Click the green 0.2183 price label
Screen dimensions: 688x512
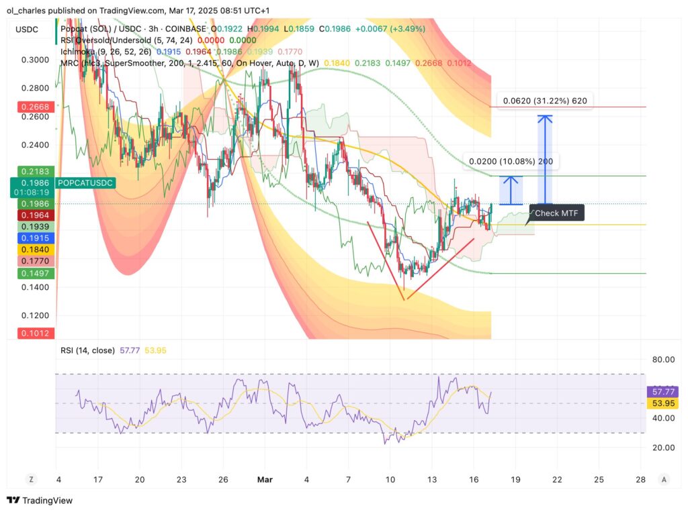point(36,171)
